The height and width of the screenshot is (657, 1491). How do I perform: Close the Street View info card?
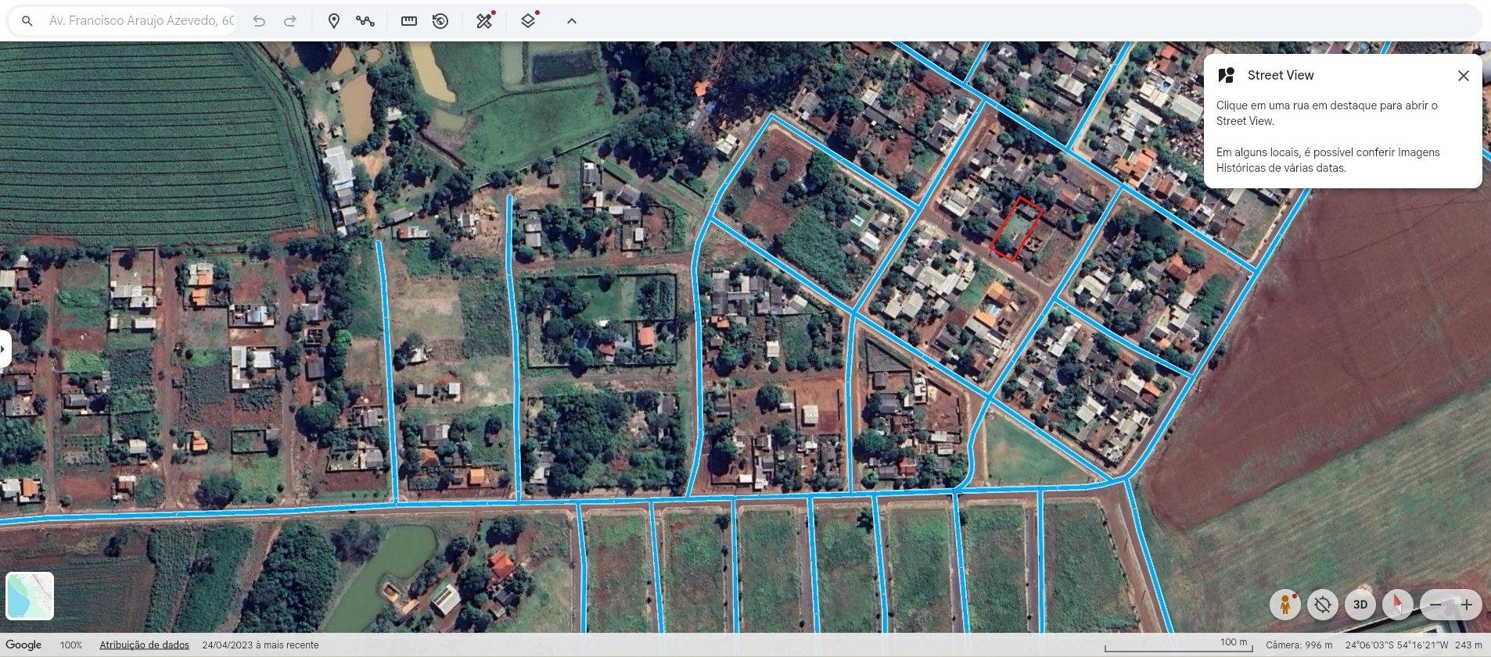(x=1463, y=76)
